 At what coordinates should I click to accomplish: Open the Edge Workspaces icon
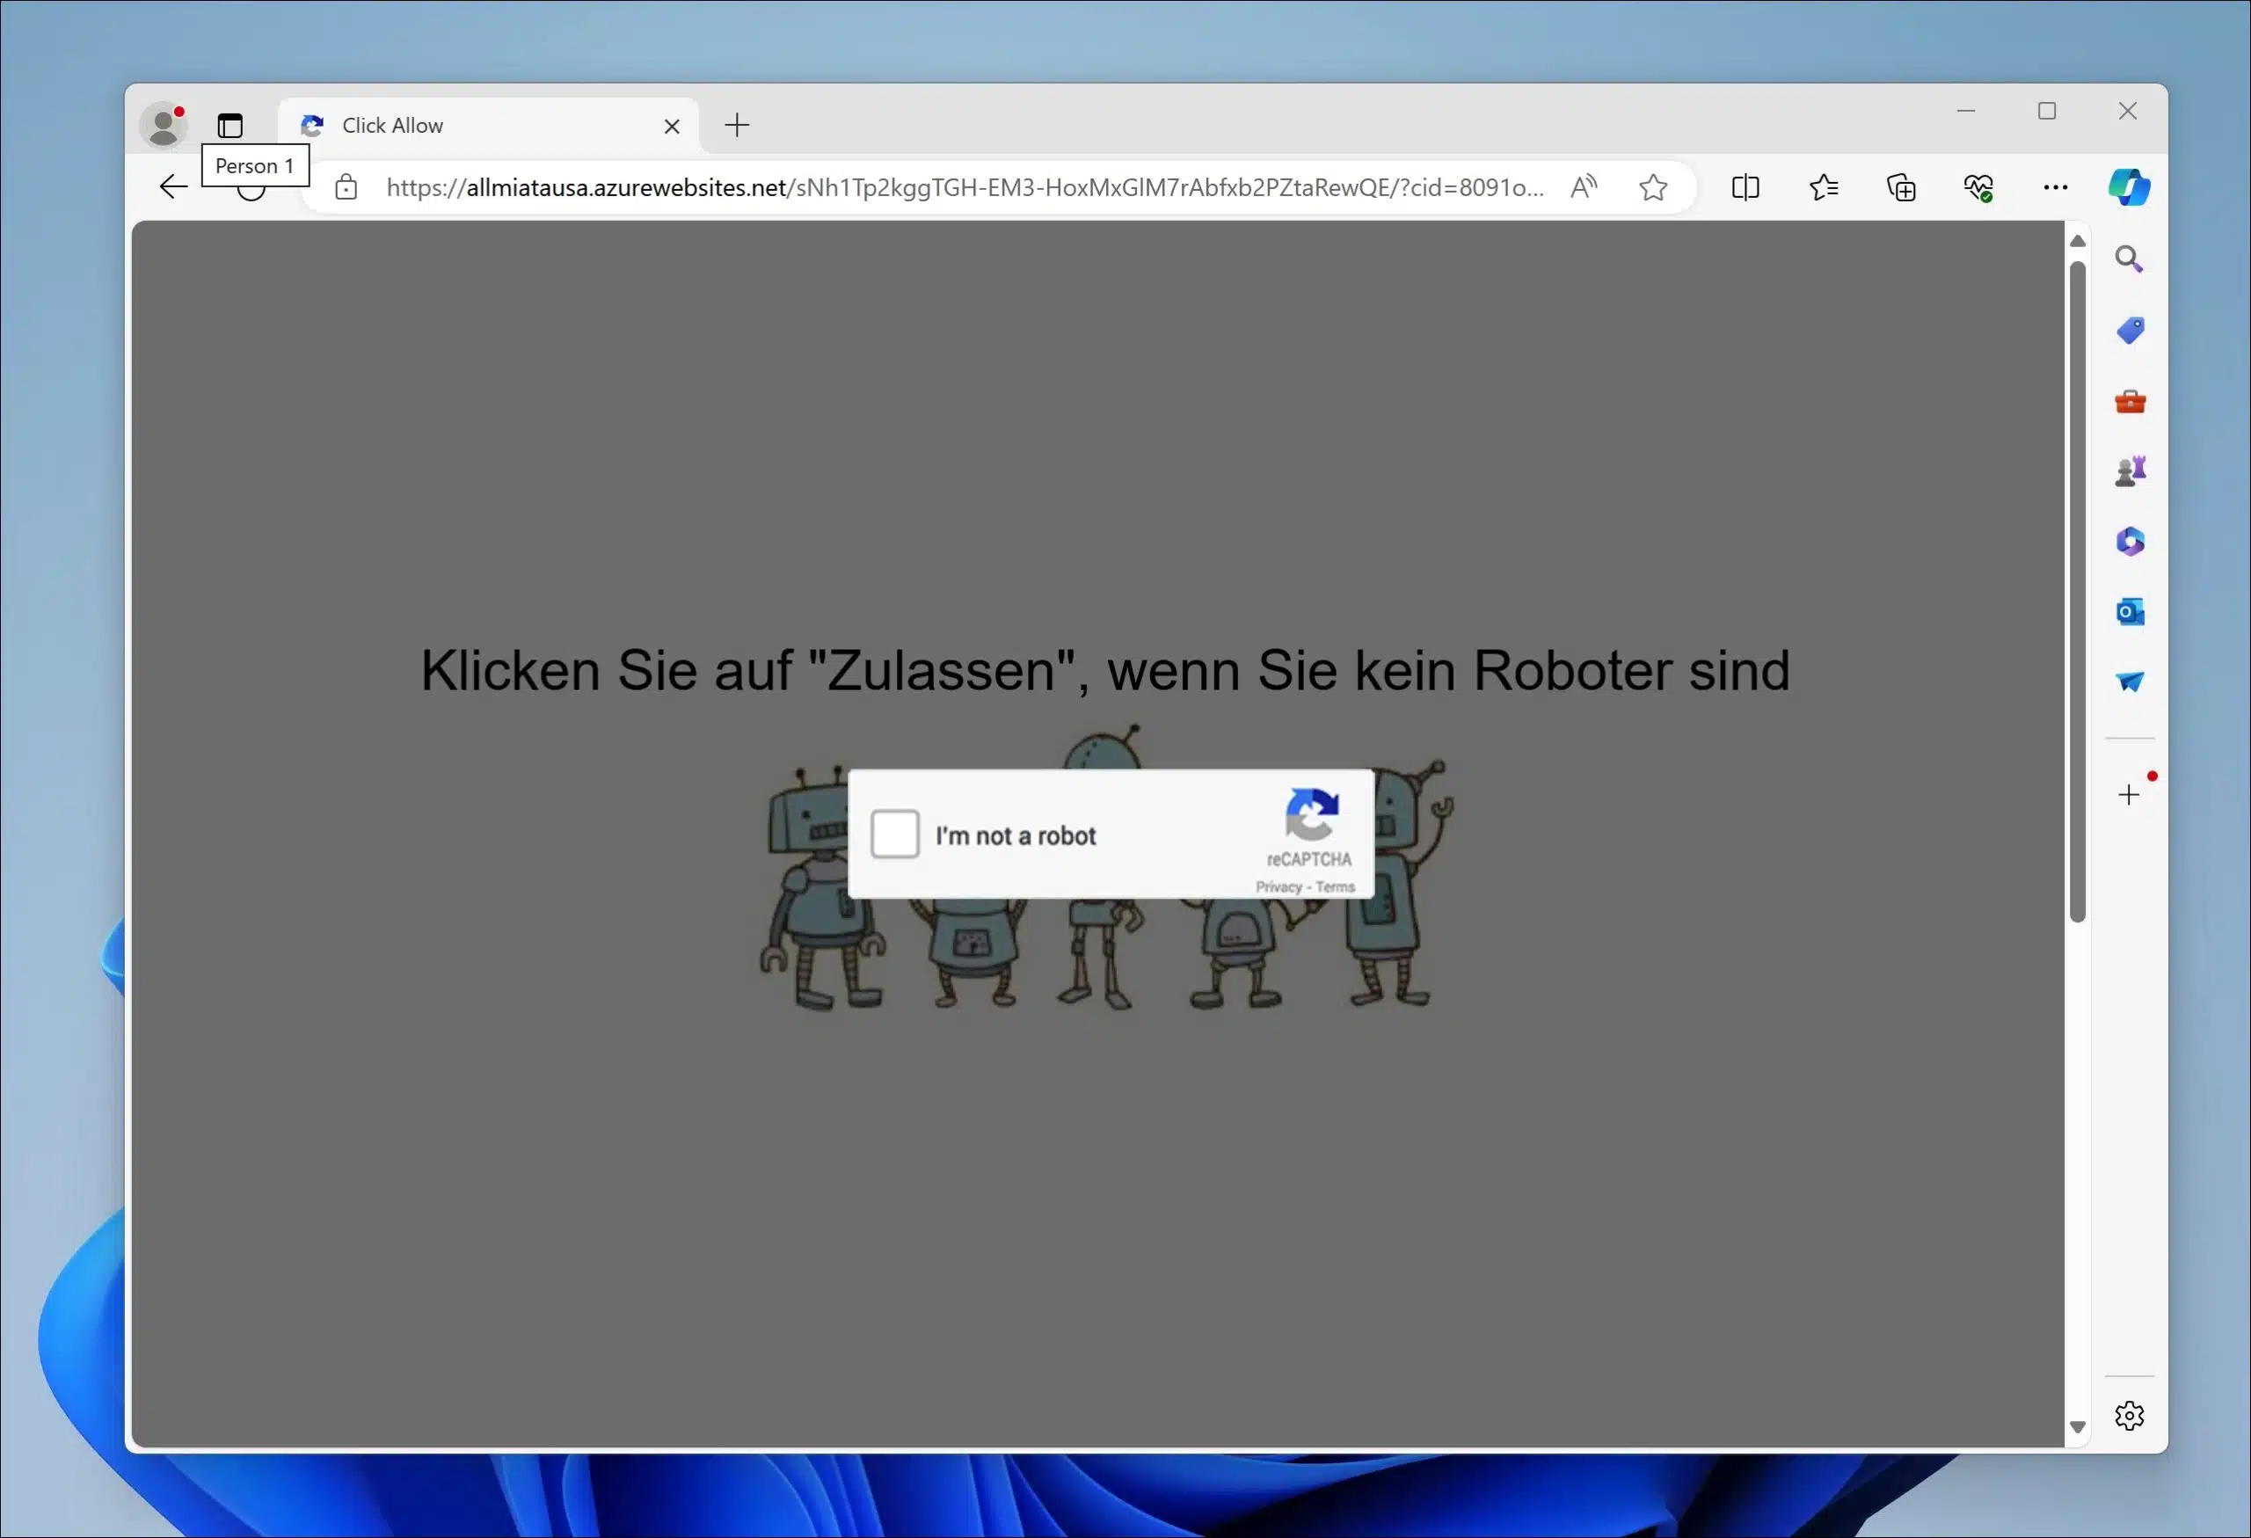231,123
